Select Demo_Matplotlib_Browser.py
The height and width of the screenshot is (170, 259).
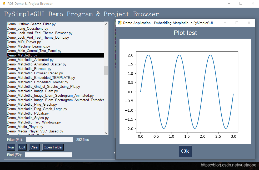pos(55,69)
